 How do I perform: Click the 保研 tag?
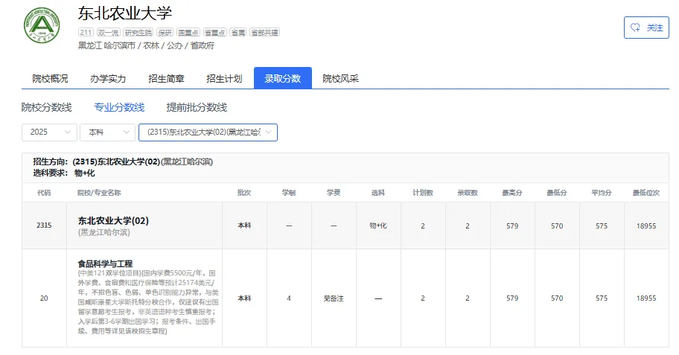tap(165, 33)
